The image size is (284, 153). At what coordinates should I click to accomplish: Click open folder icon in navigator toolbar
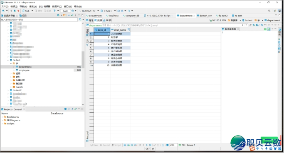[x=64, y=15]
